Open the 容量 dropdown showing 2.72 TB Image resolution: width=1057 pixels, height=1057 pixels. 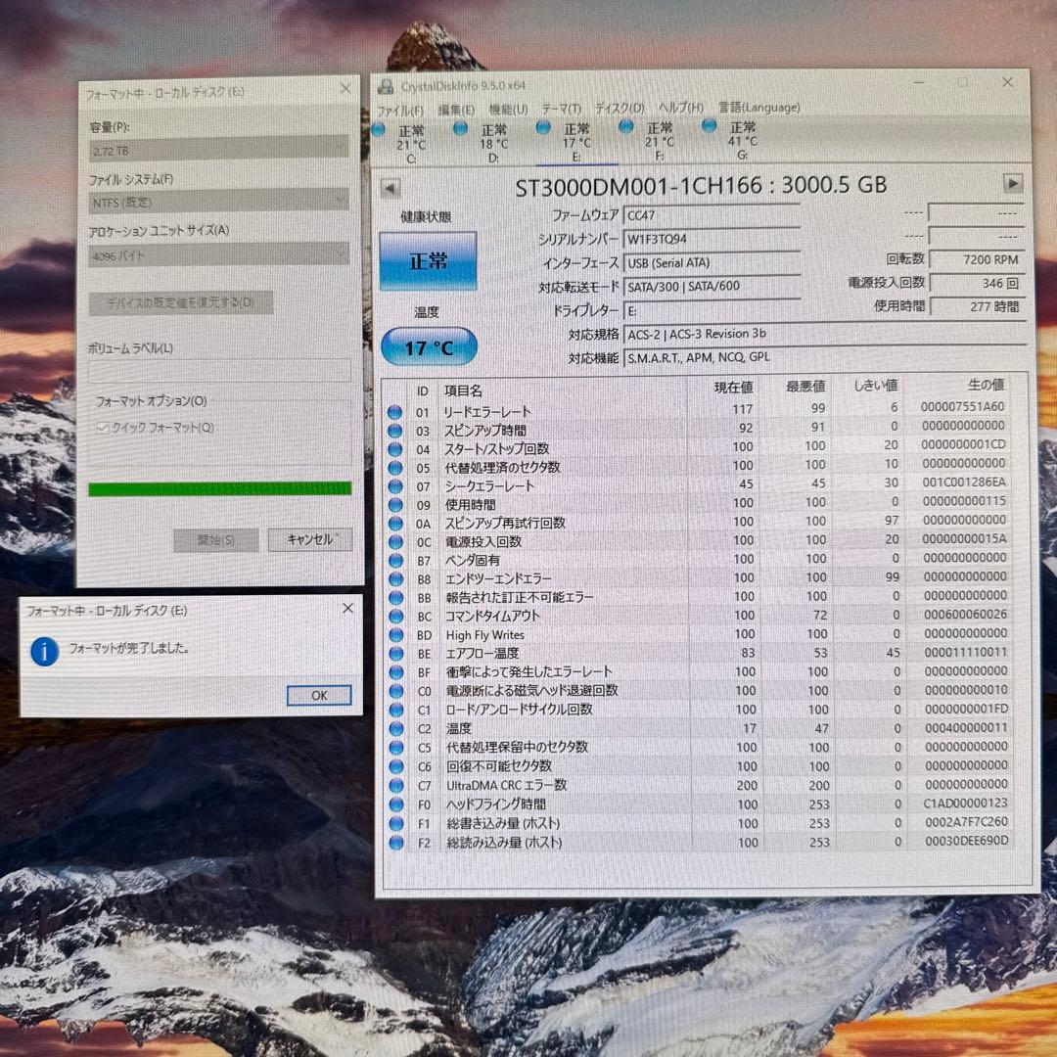coord(219,149)
